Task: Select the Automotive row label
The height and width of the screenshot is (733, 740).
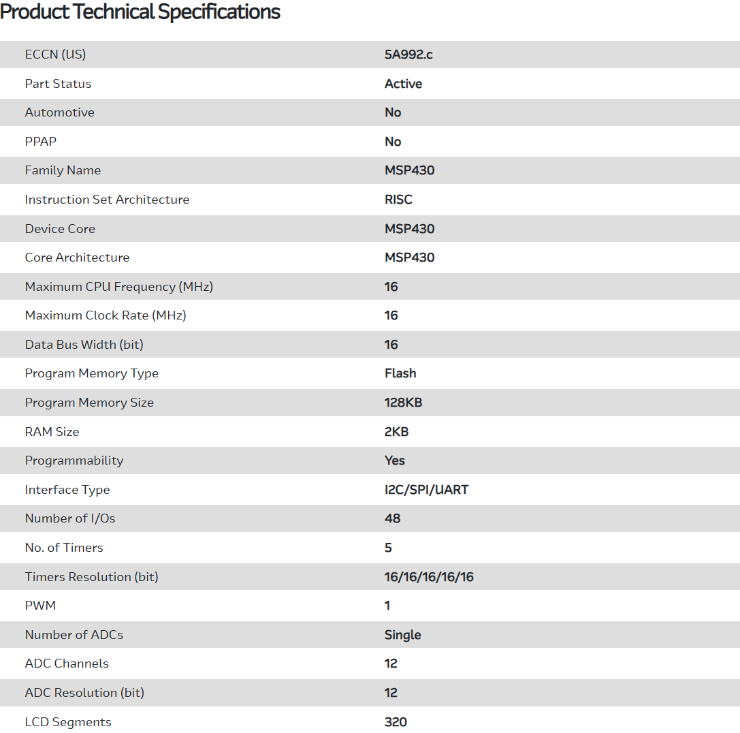Action: 59,112
